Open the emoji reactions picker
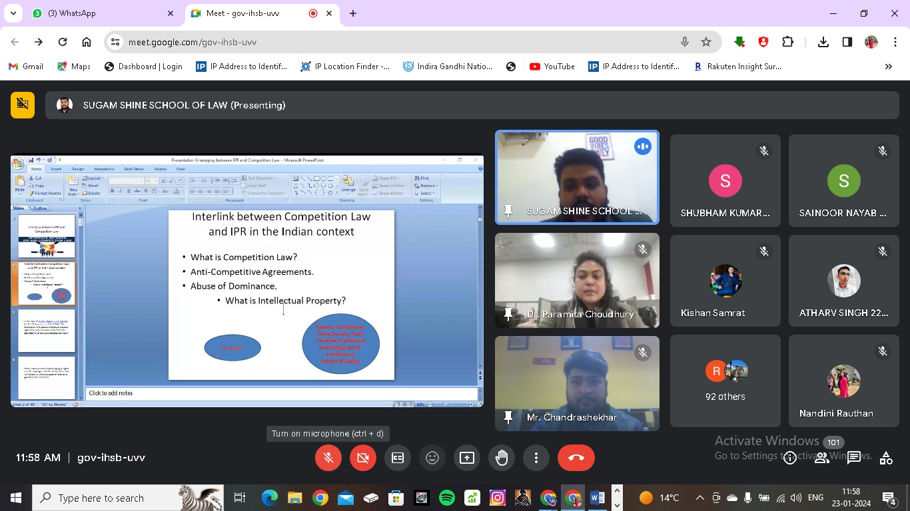910x511 pixels. coord(432,458)
